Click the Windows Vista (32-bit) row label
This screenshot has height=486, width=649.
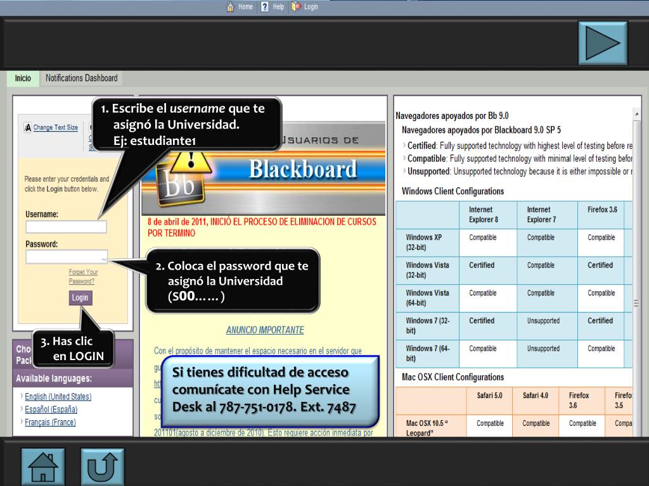tap(427, 270)
